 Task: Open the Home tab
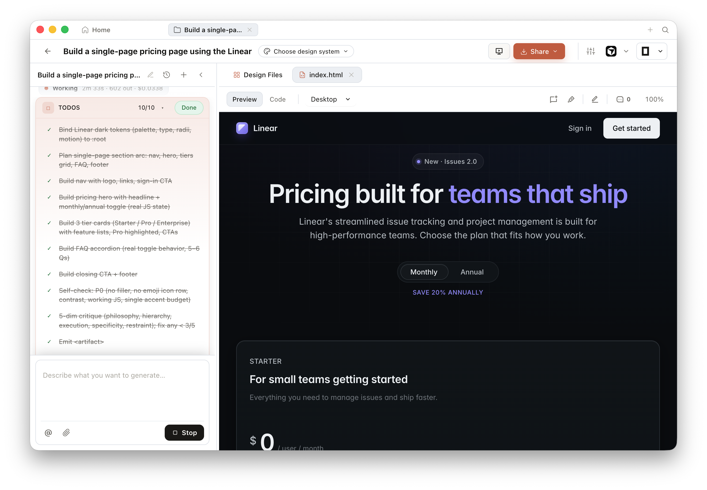tap(96, 30)
